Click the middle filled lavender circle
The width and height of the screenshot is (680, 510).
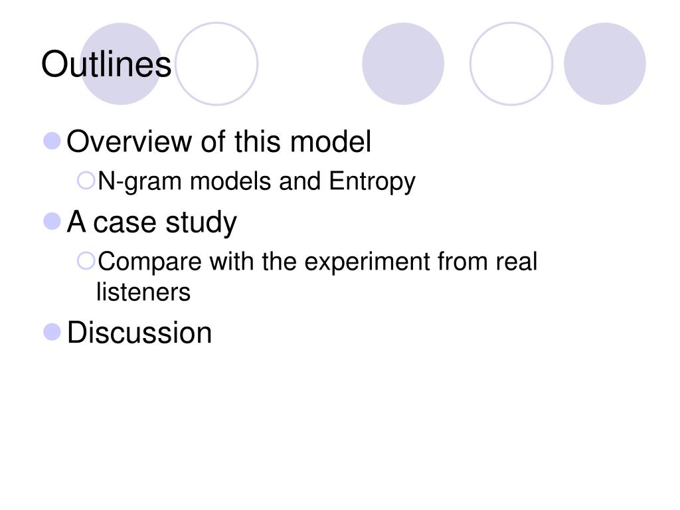point(403,64)
